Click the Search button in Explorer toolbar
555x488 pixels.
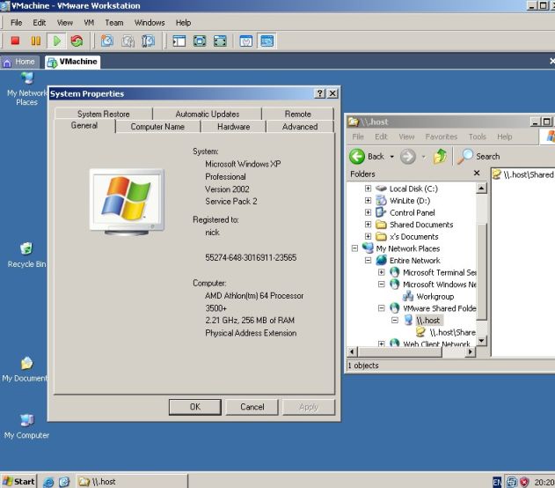point(478,156)
